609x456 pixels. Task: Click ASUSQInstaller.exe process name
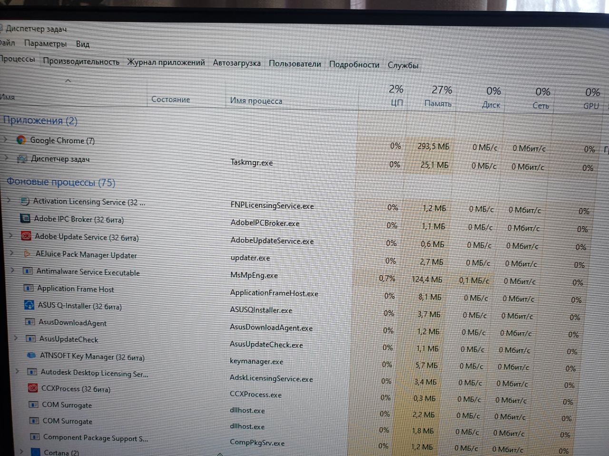(261, 310)
